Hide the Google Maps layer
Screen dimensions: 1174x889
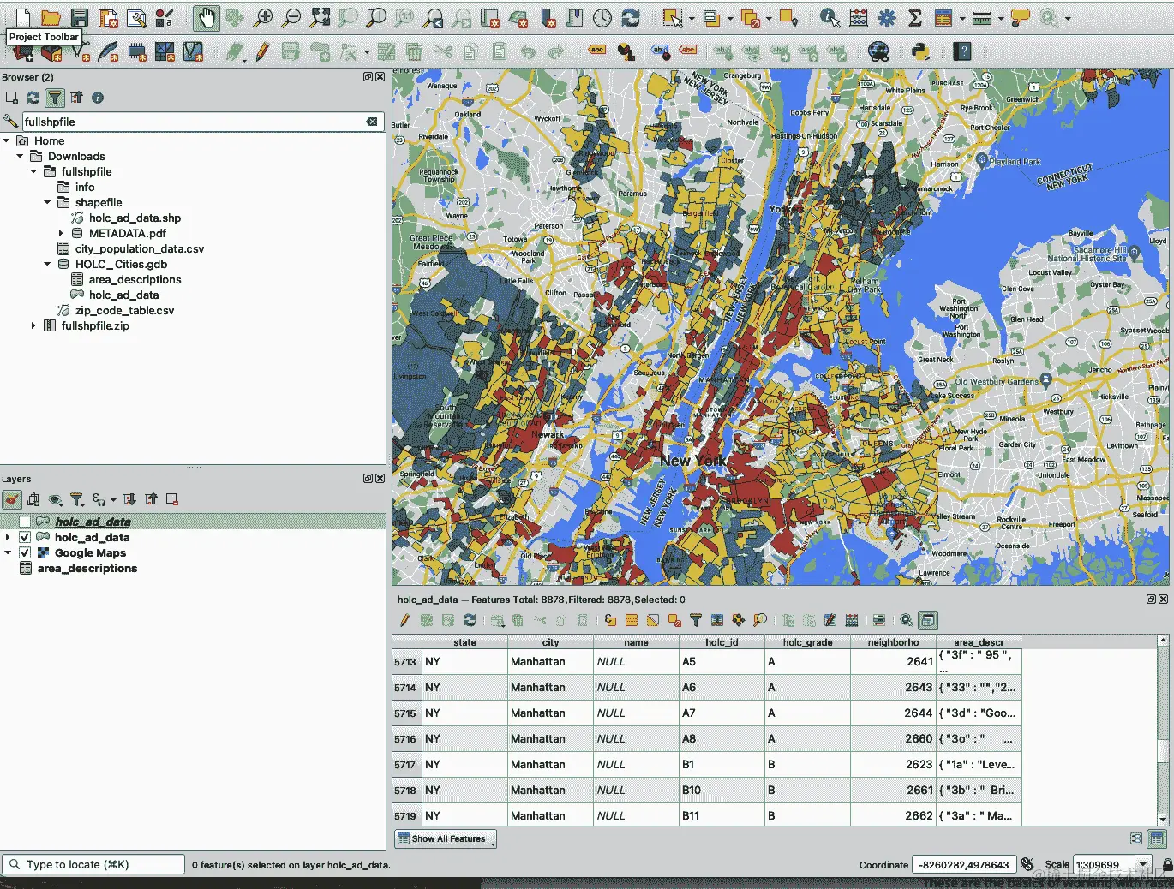click(24, 552)
